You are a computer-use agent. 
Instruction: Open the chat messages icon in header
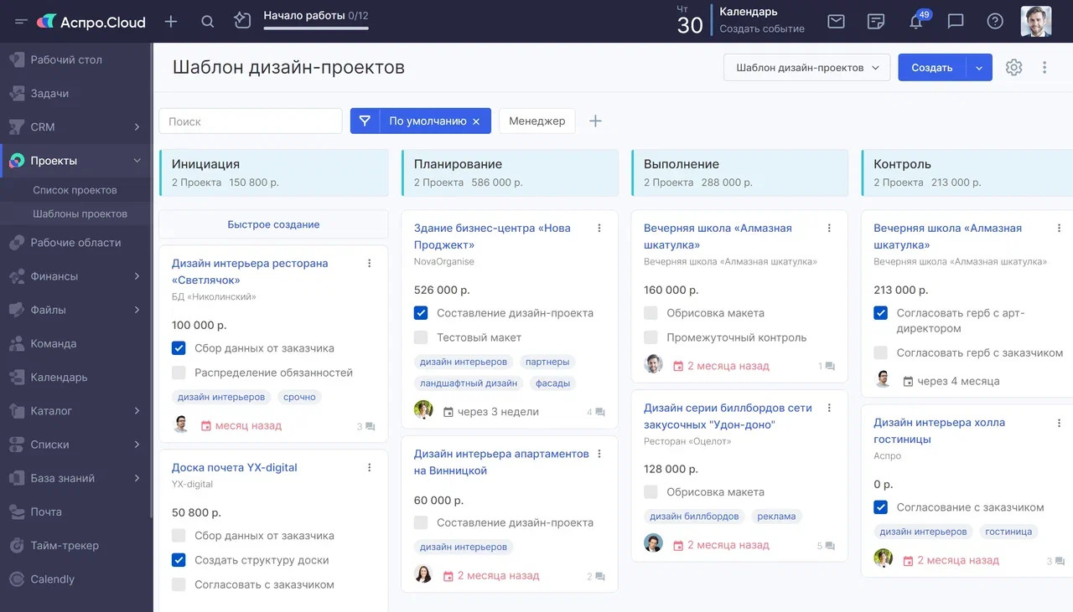click(956, 22)
